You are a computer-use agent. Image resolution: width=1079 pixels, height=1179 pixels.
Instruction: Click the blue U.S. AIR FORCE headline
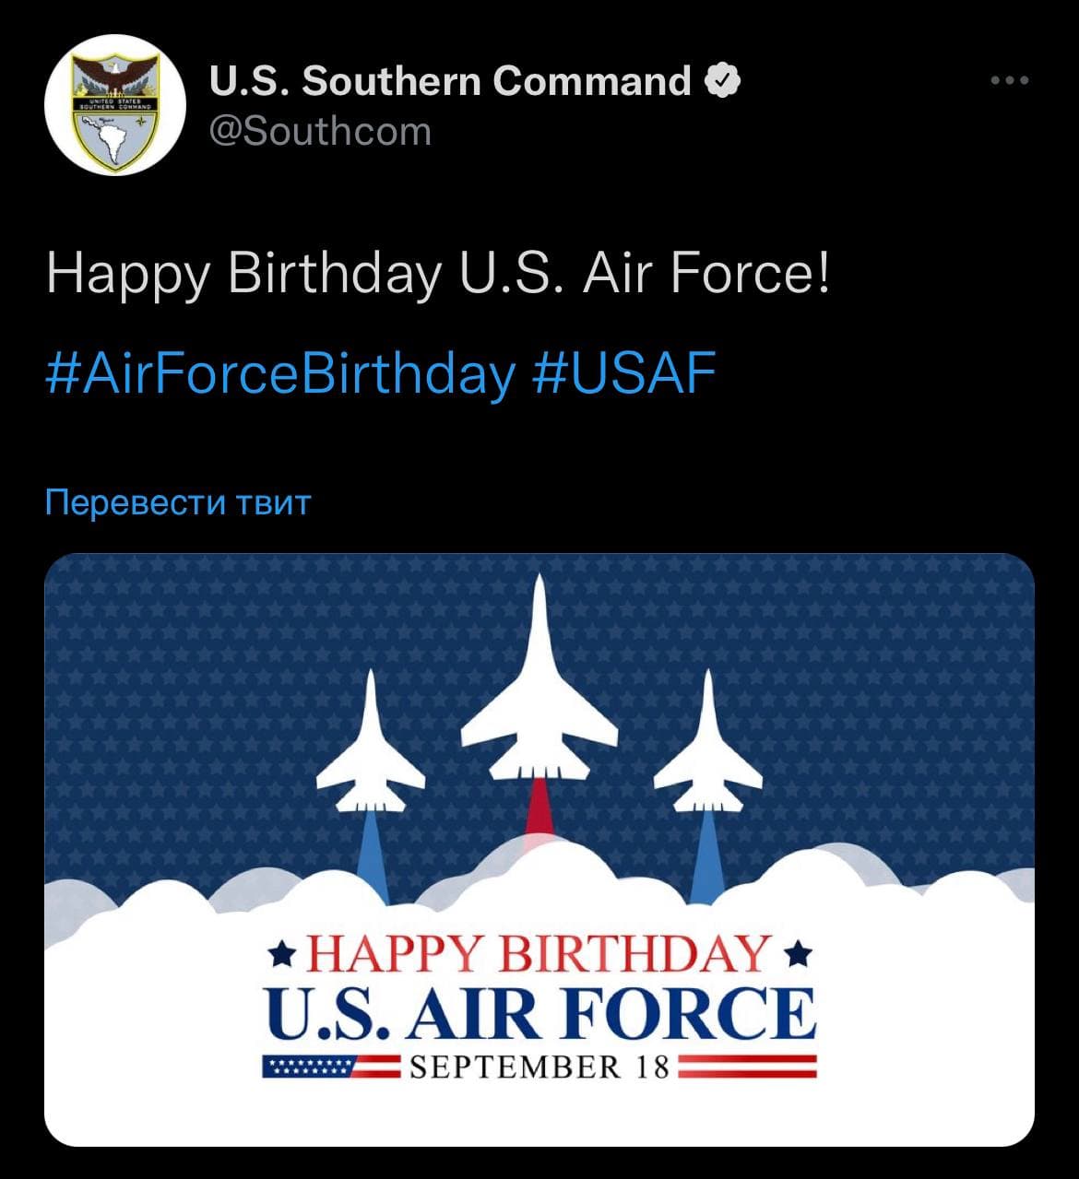[539, 1014]
